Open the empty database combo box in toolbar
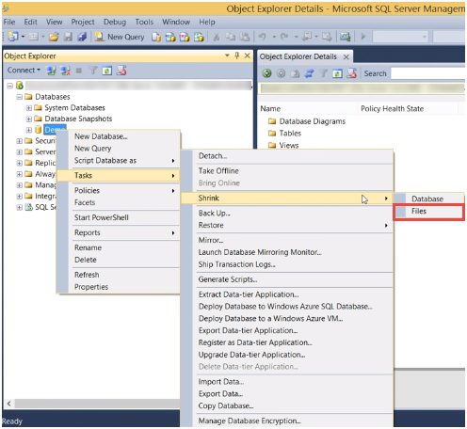The height and width of the screenshot is (429, 467). coord(400,37)
